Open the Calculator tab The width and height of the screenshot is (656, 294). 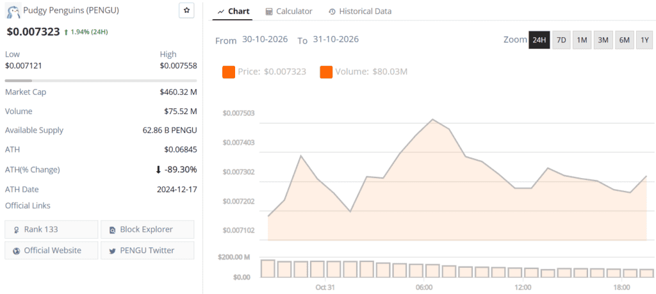click(289, 12)
